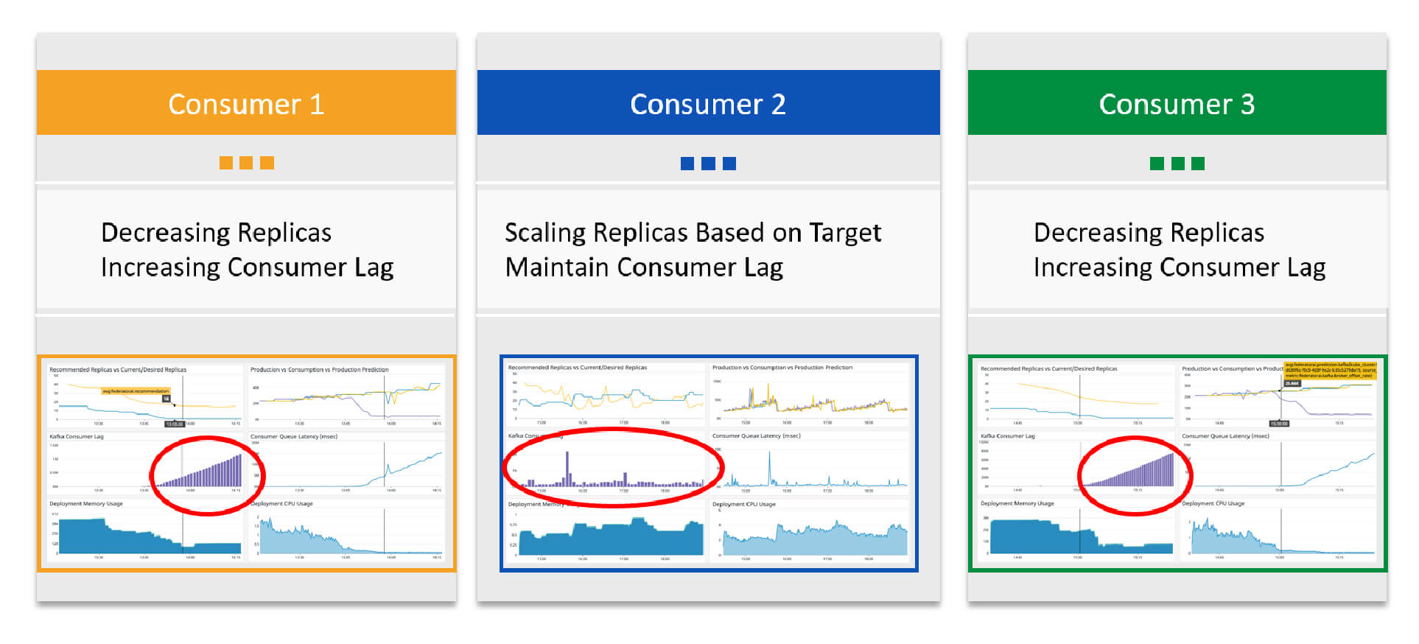Click Consumer 1 Deployment CPU Usage chart
This screenshot has height=644, width=1419.
[346, 531]
